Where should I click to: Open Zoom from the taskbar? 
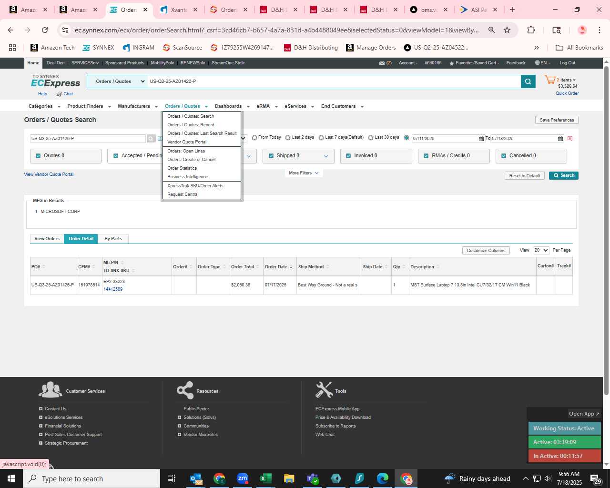(243, 478)
